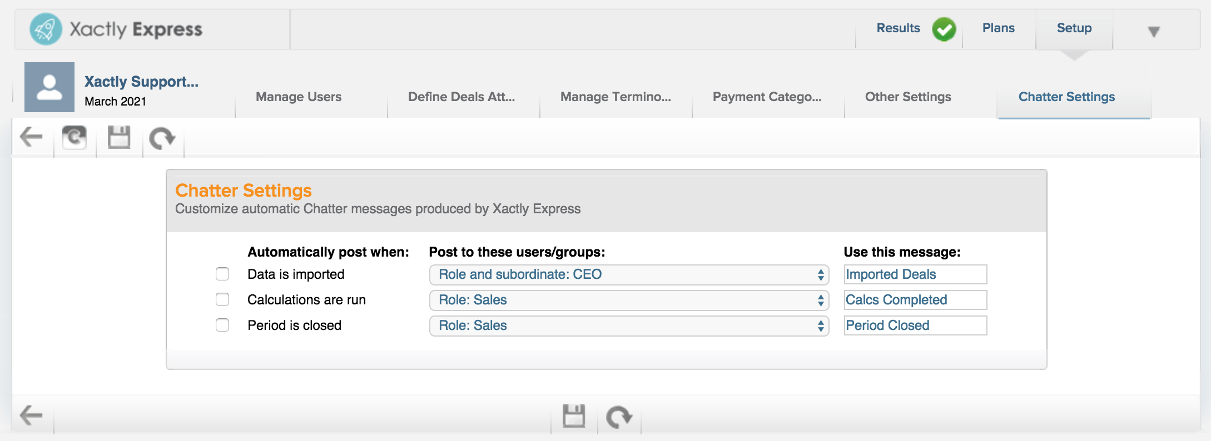Click the 'Use this message:' header
This screenshot has width=1211, height=441.
click(902, 252)
